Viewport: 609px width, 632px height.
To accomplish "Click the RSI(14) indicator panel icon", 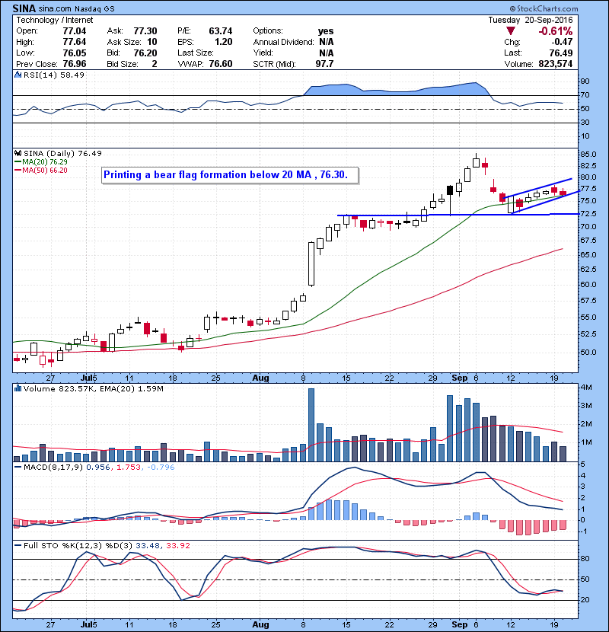I will pyautogui.click(x=18, y=75).
